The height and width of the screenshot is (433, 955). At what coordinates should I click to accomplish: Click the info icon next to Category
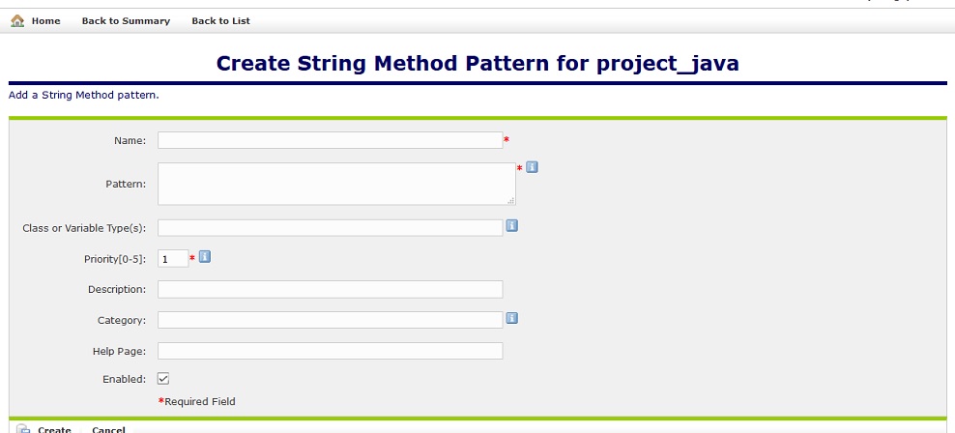tap(512, 318)
